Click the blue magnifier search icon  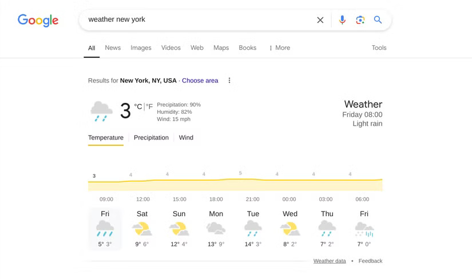point(378,20)
